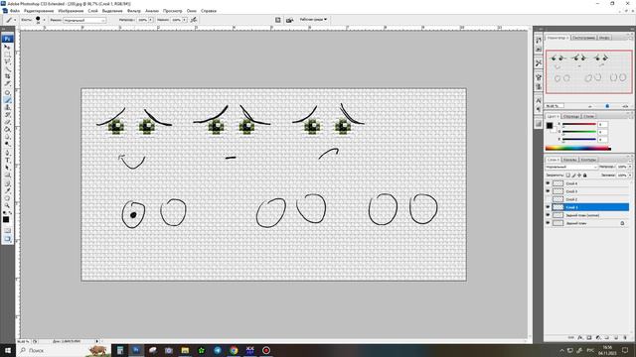The image size is (636, 357).
Task: Select the Crop tool
Action: point(7,76)
